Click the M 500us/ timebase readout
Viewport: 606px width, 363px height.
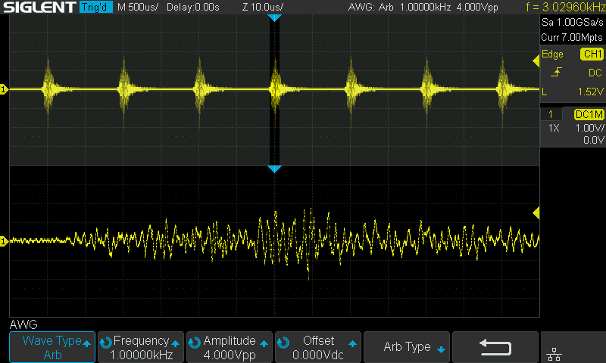click(146, 7)
